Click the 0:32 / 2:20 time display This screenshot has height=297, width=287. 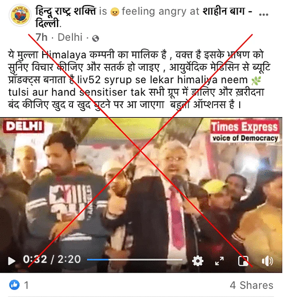point(52,259)
